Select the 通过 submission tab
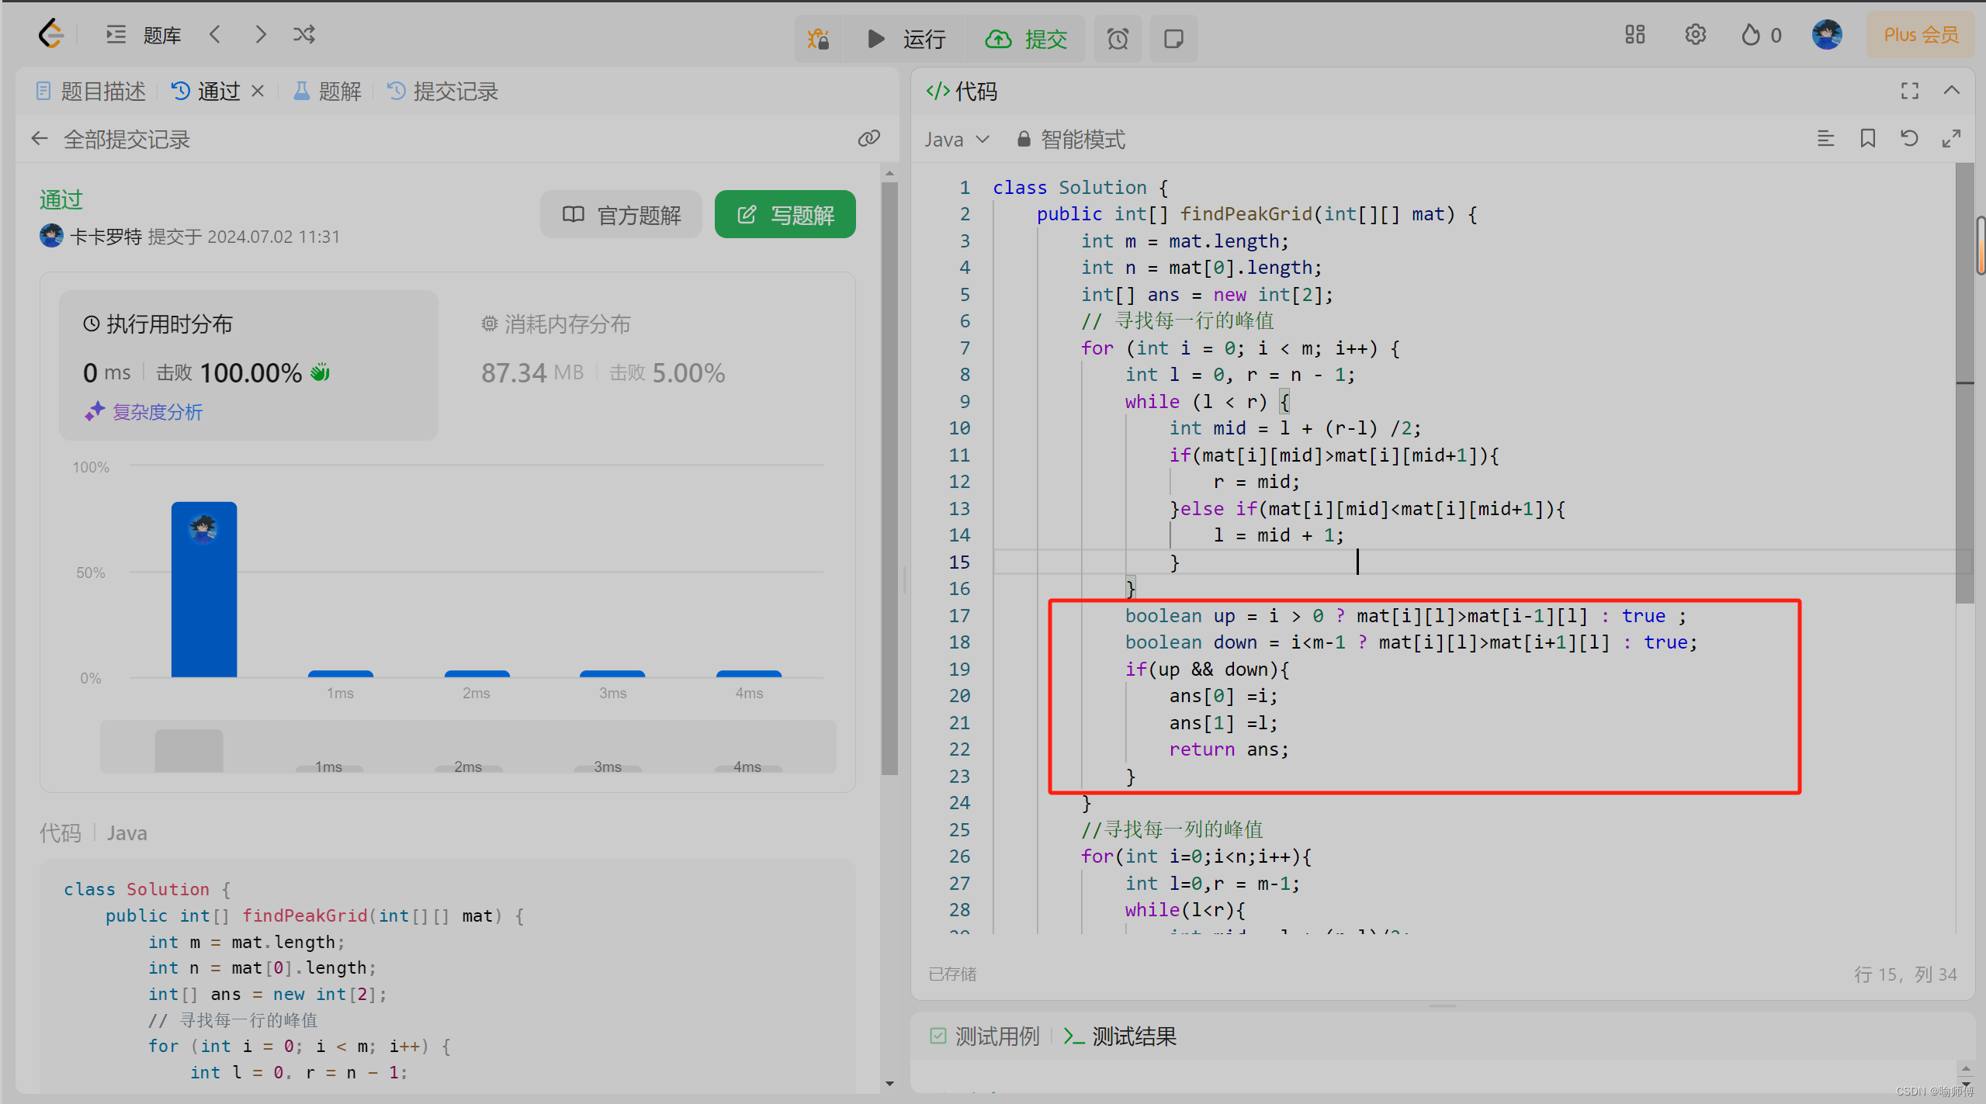Screen dimensions: 1986x1104 click(206, 92)
